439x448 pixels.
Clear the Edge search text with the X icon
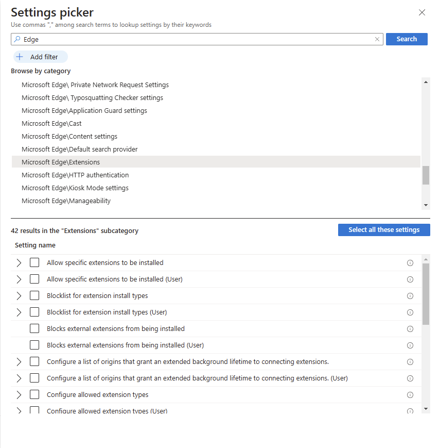pyautogui.click(x=377, y=39)
